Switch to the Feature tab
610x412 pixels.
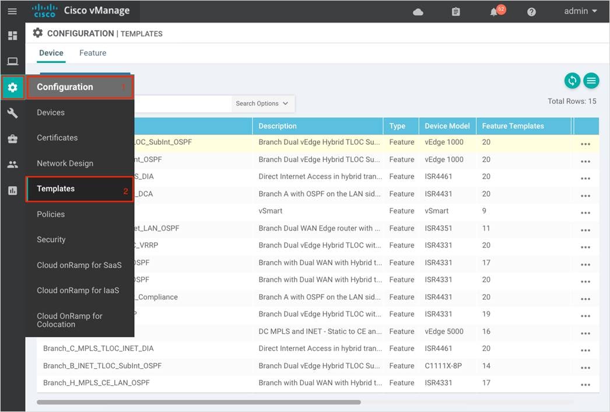click(x=93, y=53)
